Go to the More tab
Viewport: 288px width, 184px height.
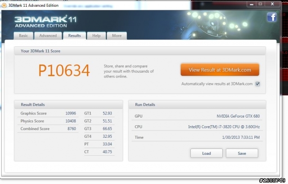(117, 36)
